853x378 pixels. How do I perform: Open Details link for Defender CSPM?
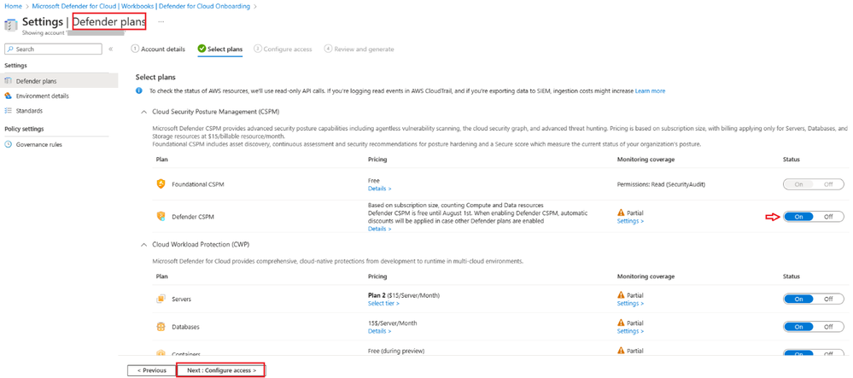click(x=380, y=229)
